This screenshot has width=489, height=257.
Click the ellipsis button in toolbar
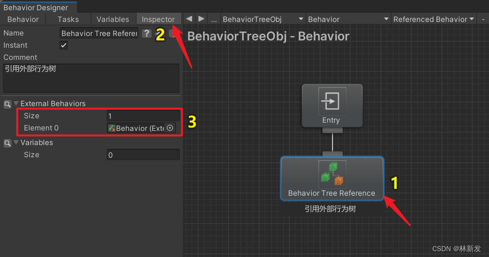pyautogui.click(x=214, y=19)
